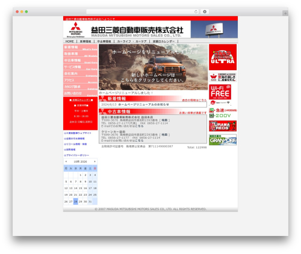Screen dimensions: 301x254
Task: Click the 益田三菱自動車販売株式会社 header title
Action: (x=137, y=30)
